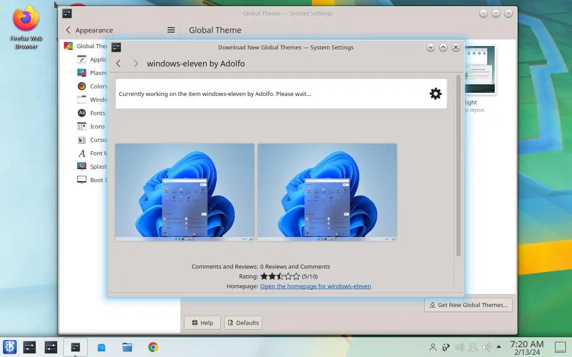
Task: Click the gear busy indicator icon
Action: (x=435, y=94)
